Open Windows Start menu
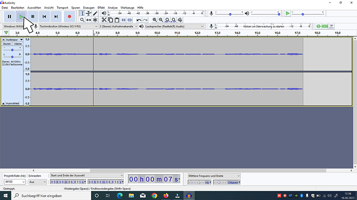The height and width of the screenshot is (200, 357). (x=5, y=196)
